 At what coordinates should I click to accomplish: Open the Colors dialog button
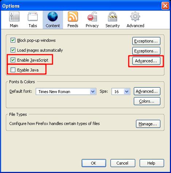(x=147, y=101)
